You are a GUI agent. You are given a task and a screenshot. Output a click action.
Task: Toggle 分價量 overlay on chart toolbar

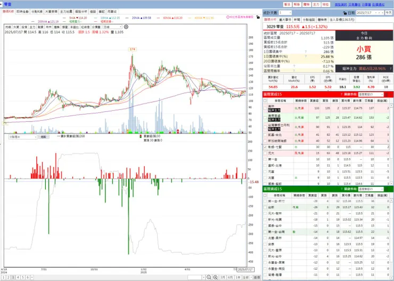pos(96,27)
